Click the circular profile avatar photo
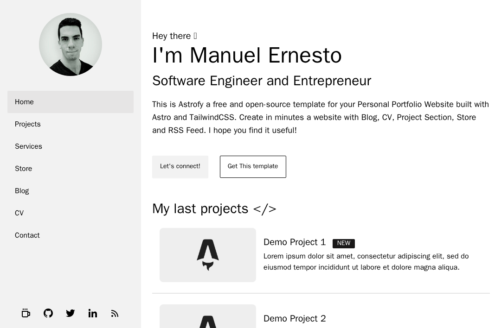501x328 pixels. pyautogui.click(x=71, y=44)
